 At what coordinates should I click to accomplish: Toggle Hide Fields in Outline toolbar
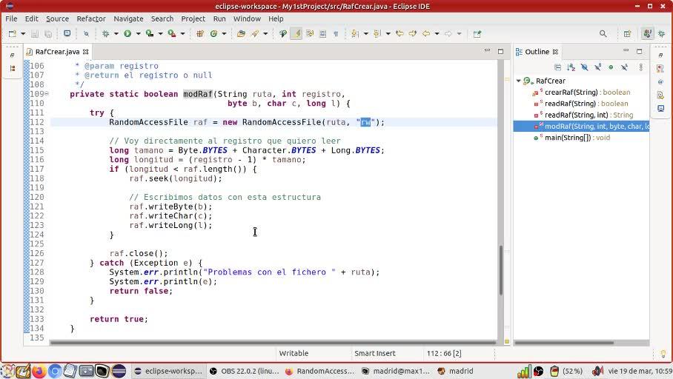click(x=584, y=67)
